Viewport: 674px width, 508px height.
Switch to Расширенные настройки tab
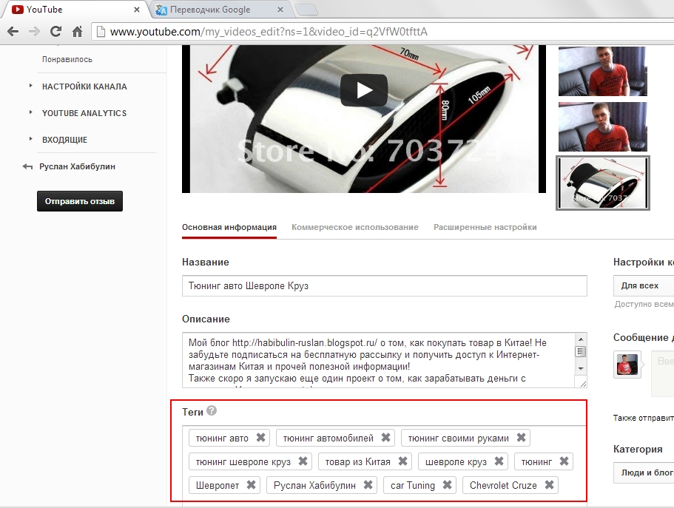(485, 227)
